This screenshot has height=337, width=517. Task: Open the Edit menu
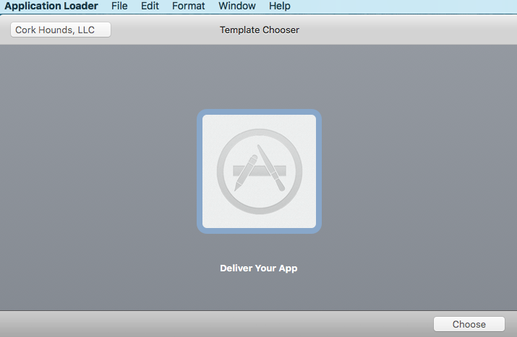pyautogui.click(x=150, y=6)
